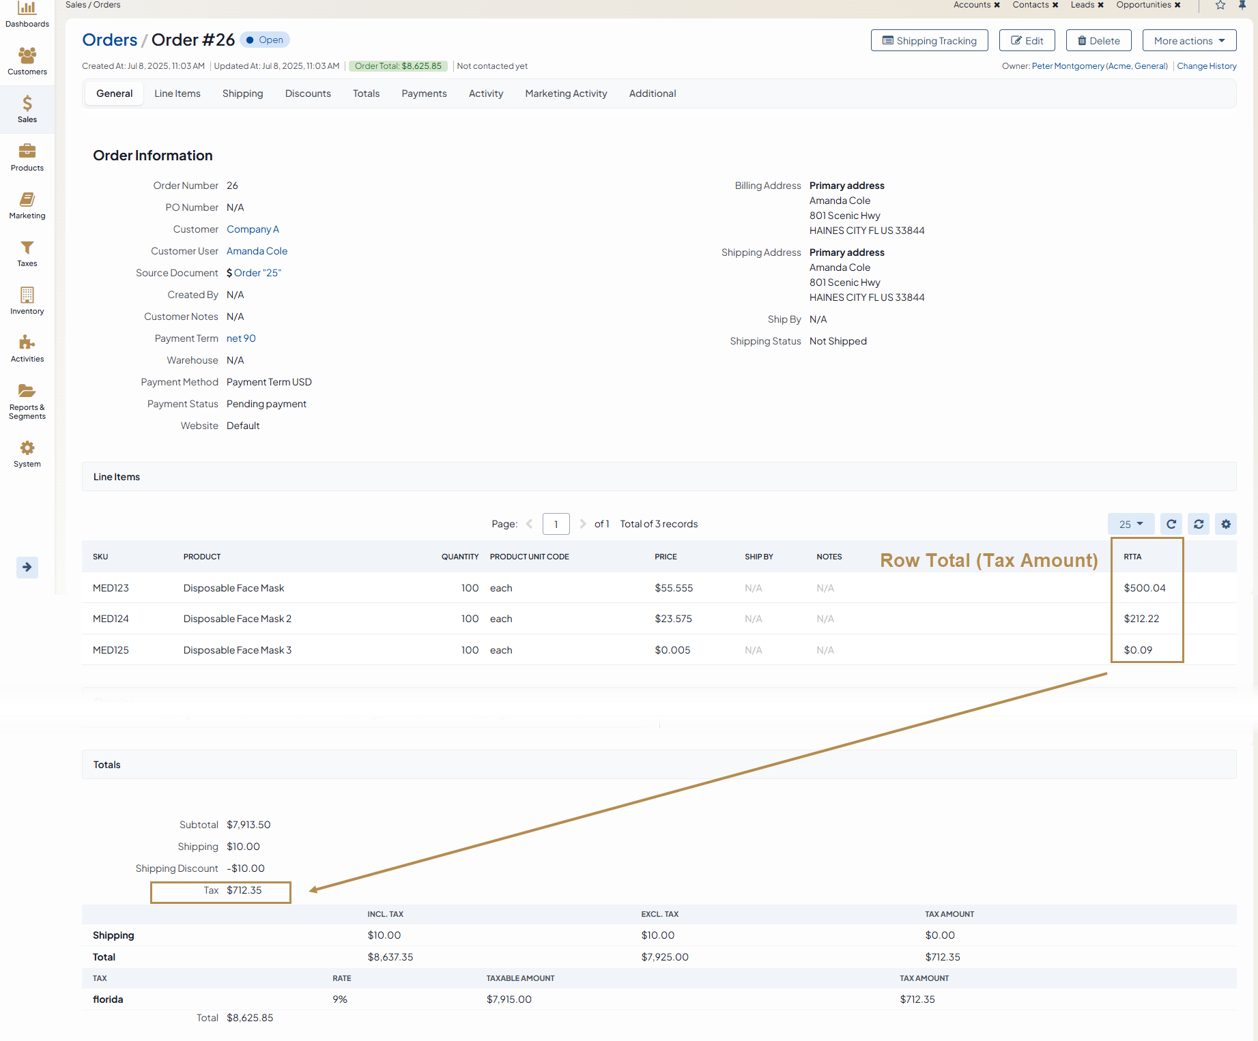The width and height of the screenshot is (1258, 1041).
Task: Click the Edit order button
Action: pos(1027,41)
